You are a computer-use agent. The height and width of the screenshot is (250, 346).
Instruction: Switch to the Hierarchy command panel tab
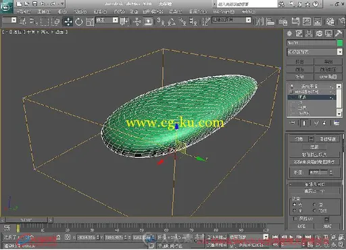(x=309, y=34)
